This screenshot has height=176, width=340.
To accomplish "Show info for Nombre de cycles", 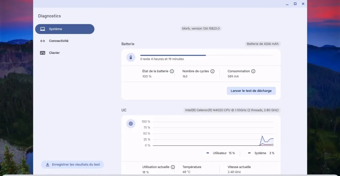I will point(212,71).
